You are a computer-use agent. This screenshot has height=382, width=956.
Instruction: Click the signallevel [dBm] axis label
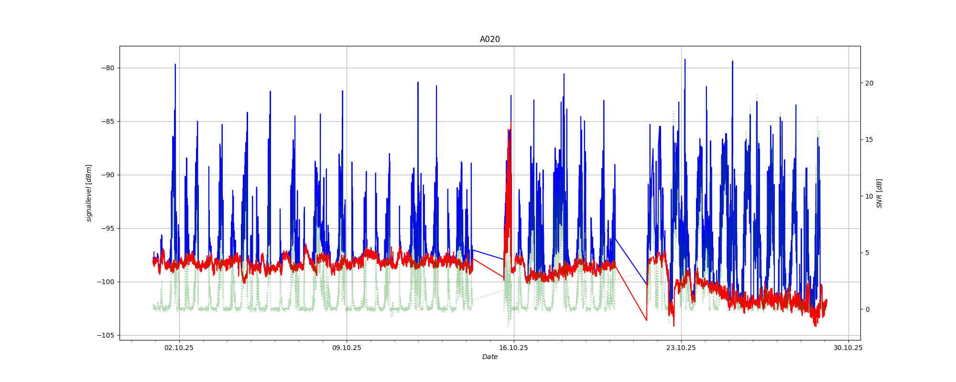(x=89, y=193)
